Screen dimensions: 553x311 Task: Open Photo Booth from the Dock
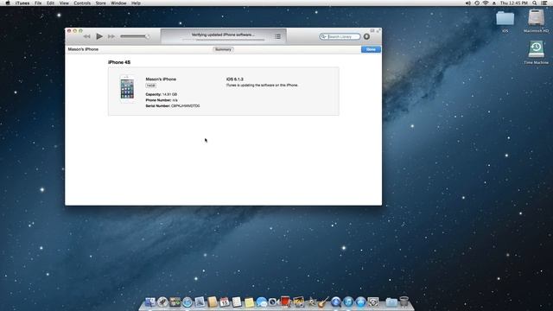click(286, 301)
